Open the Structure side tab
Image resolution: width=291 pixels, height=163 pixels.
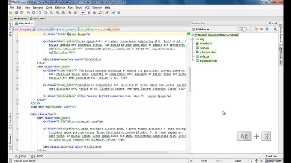pos(10,142)
